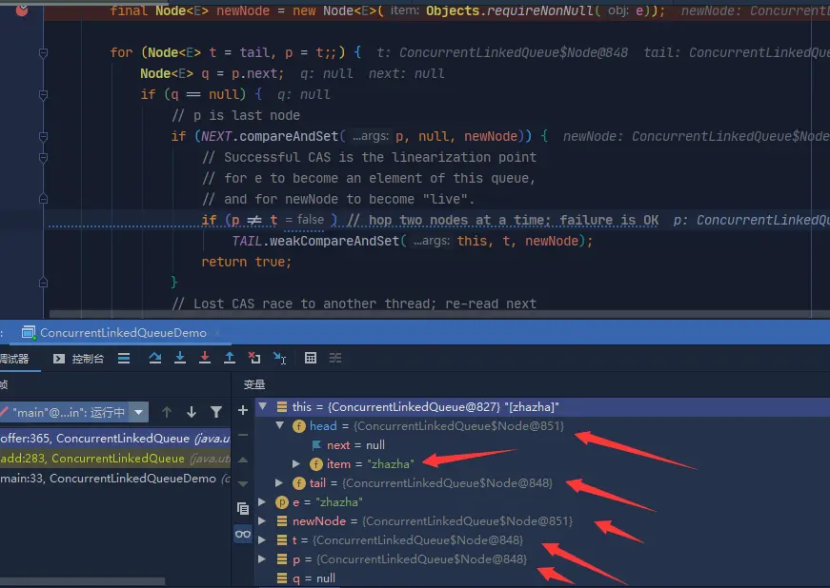Click the Force Step Into red arrow icon

[x=204, y=358]
